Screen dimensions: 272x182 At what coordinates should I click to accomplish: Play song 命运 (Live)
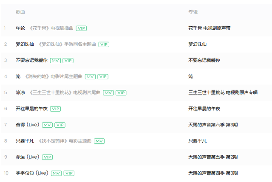pos(27,157)
